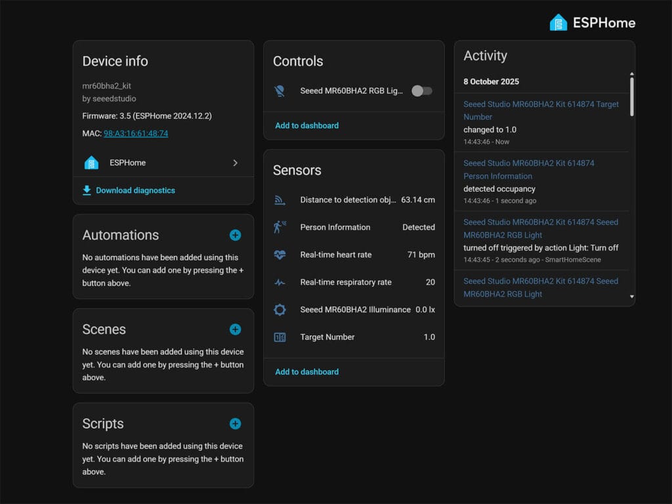Screen dimensions: 672x504
Task: Click the add Scenes plus icon
Action: 235,329
